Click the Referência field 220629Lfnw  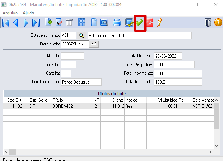pos(75,44)
